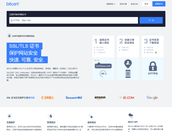Click the REST API cloud sync icon
Screen dimensions: 172x132
pos(131,116)
